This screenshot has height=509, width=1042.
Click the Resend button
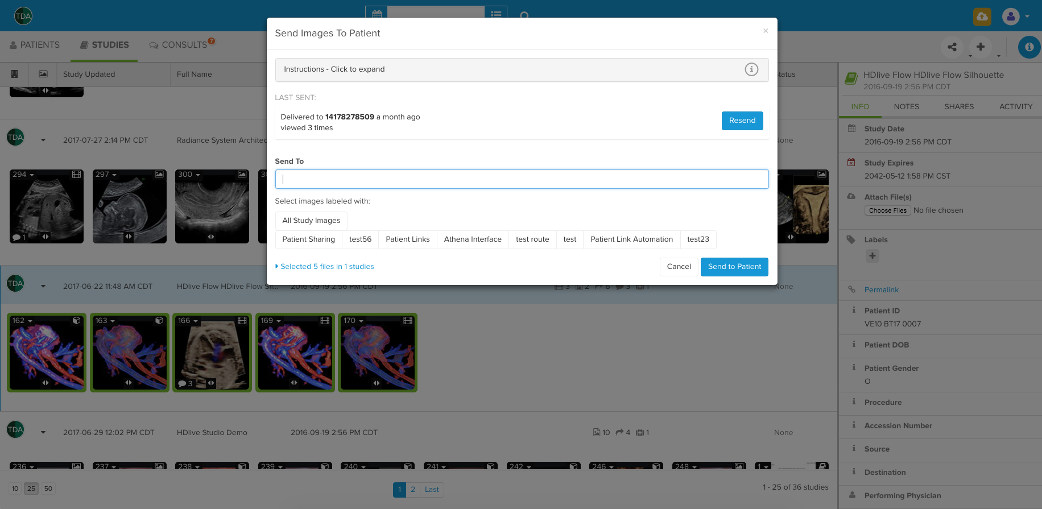[x=742, y=121]
